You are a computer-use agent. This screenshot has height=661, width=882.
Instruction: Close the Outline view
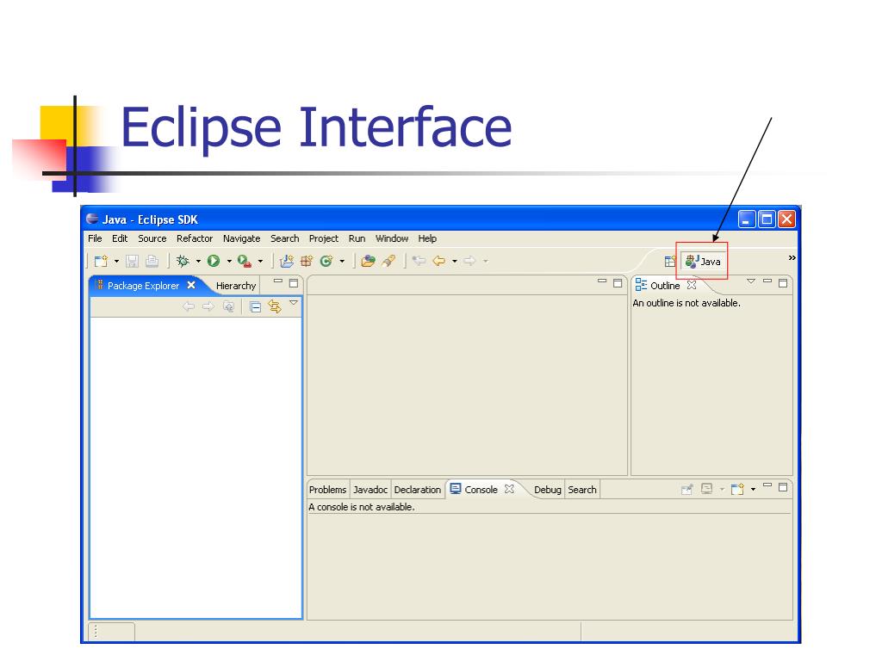click(x=692, y=285)
